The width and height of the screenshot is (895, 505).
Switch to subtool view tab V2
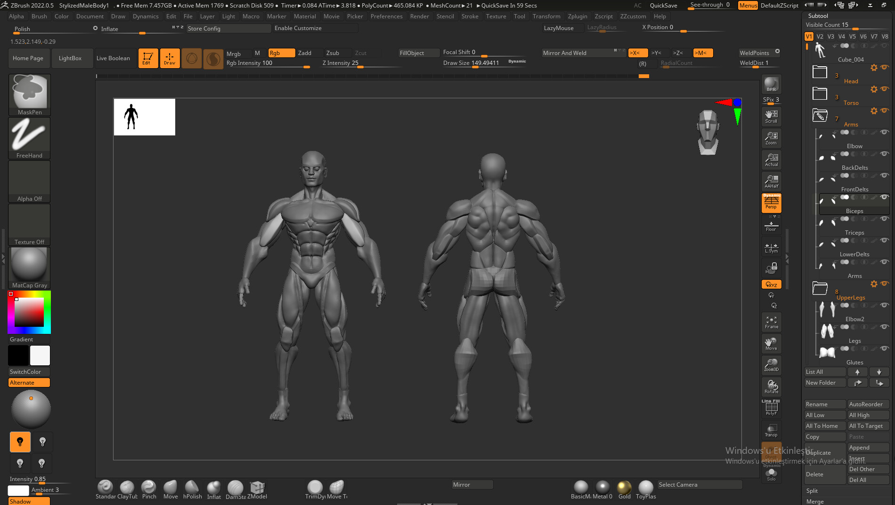coord(820,36)
